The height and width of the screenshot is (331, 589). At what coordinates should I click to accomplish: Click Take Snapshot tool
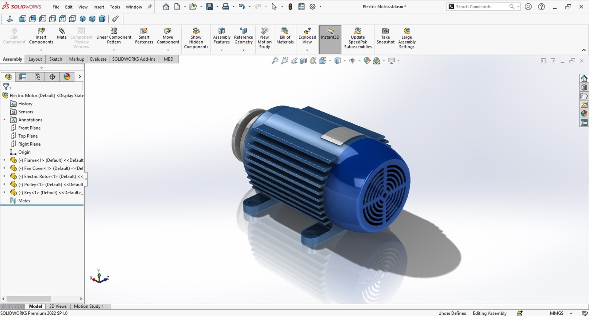385,36
